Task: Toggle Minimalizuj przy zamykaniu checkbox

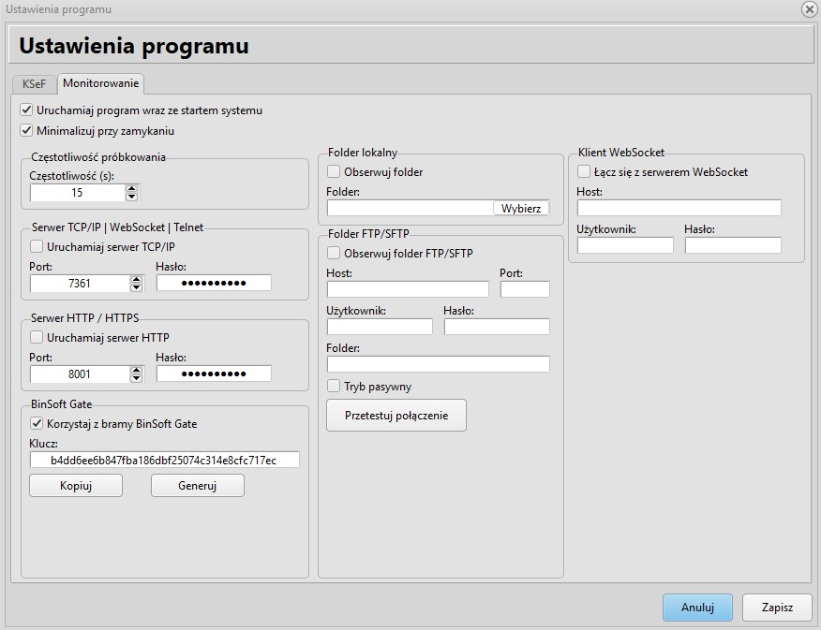Action: click(x=26, y=131)
